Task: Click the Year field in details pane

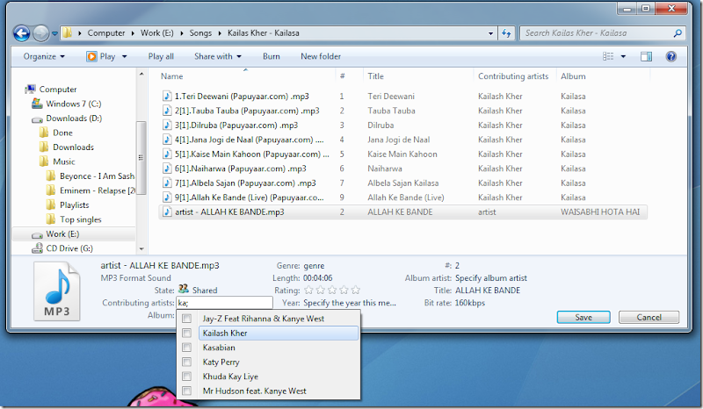Action: (350, 303)
